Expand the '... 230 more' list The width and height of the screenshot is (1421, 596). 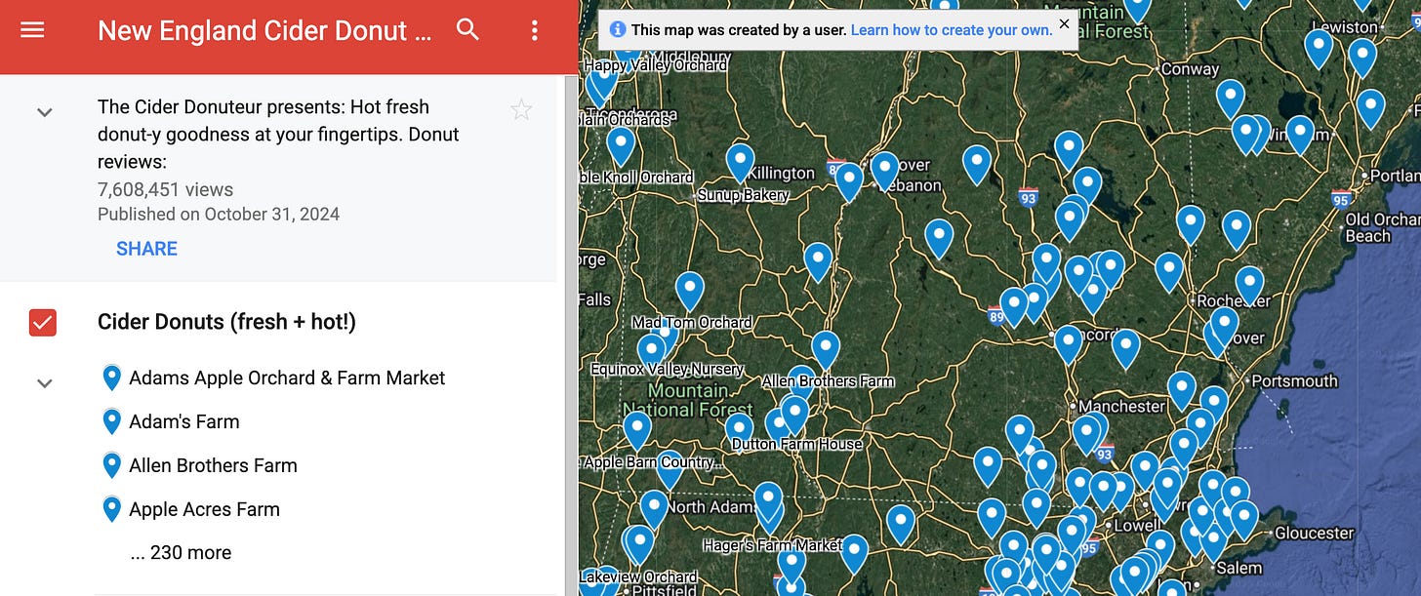tap(182, 552)
